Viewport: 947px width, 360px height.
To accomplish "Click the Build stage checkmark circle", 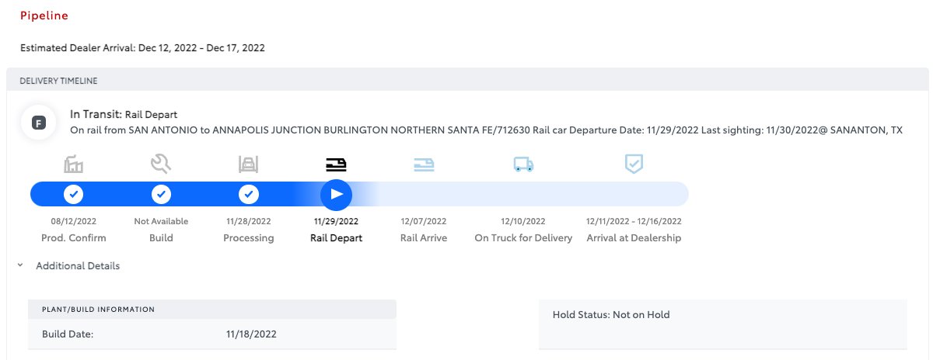I will click(161, 194).
